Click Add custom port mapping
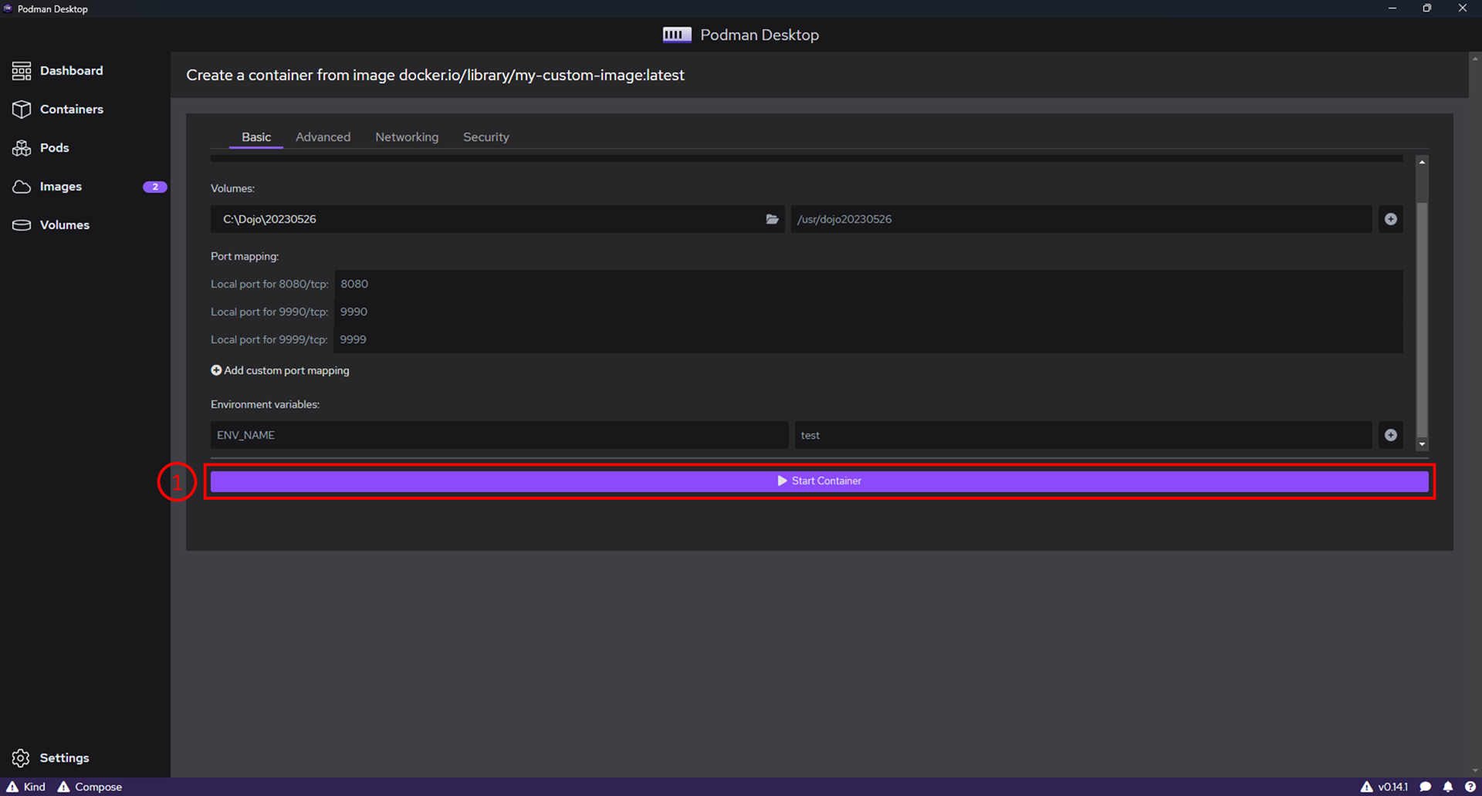Viewport: 1482px width, 796px height. 280,370
